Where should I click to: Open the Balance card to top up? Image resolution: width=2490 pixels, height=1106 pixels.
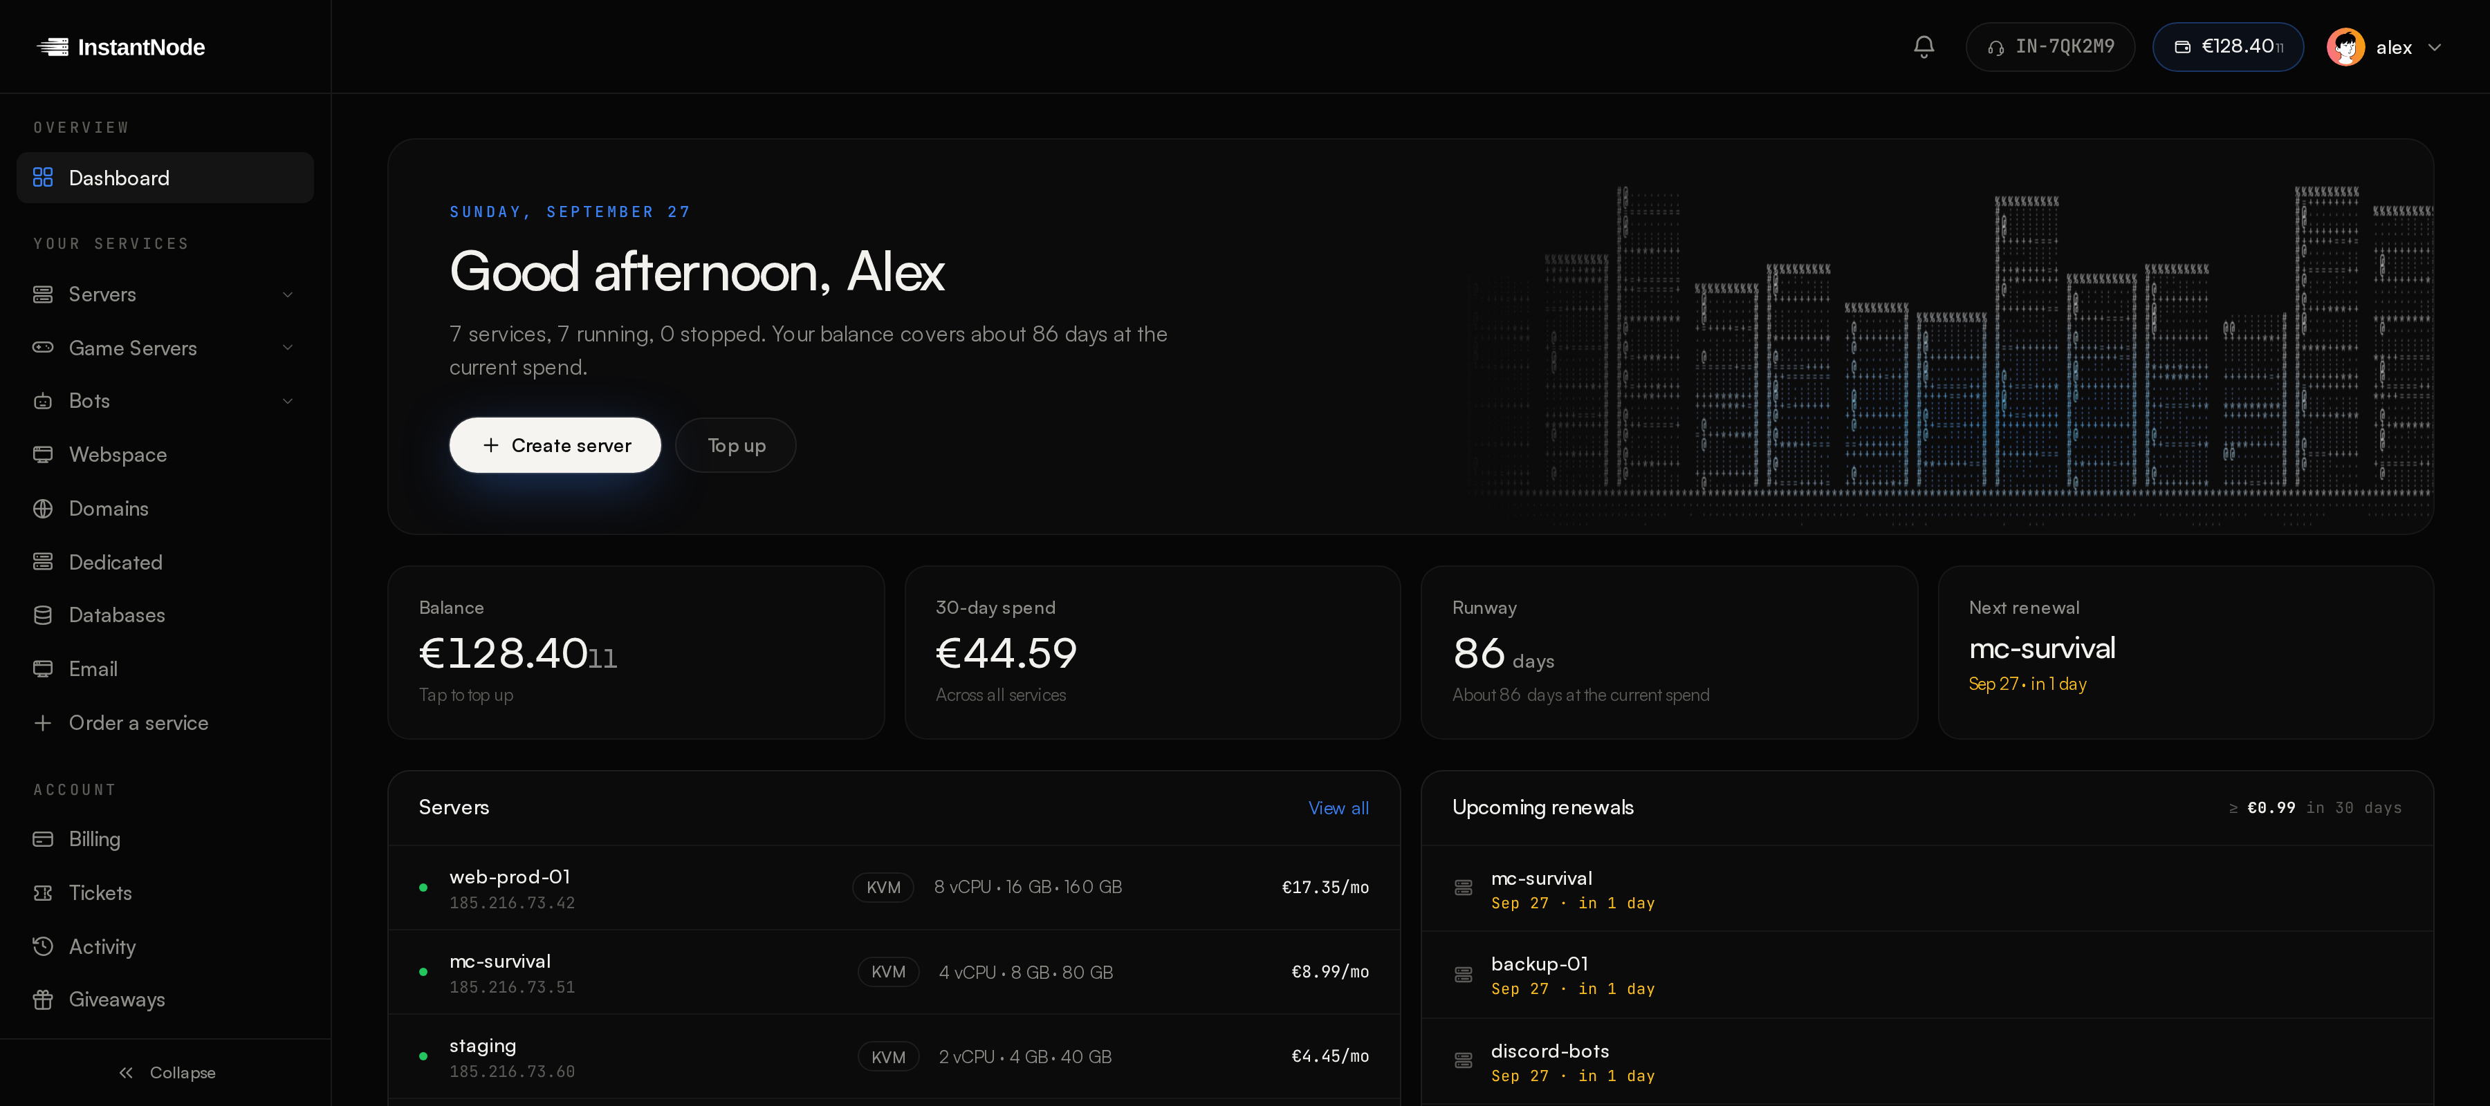tap(636, 652)
